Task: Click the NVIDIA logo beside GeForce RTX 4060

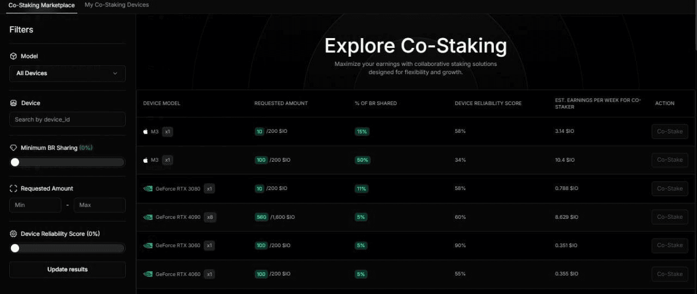Action: [x=148, y=274]
